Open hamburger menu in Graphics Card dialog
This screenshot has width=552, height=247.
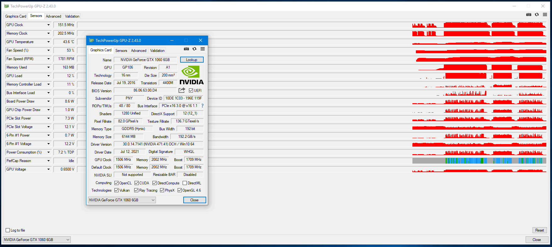[202, 49]
